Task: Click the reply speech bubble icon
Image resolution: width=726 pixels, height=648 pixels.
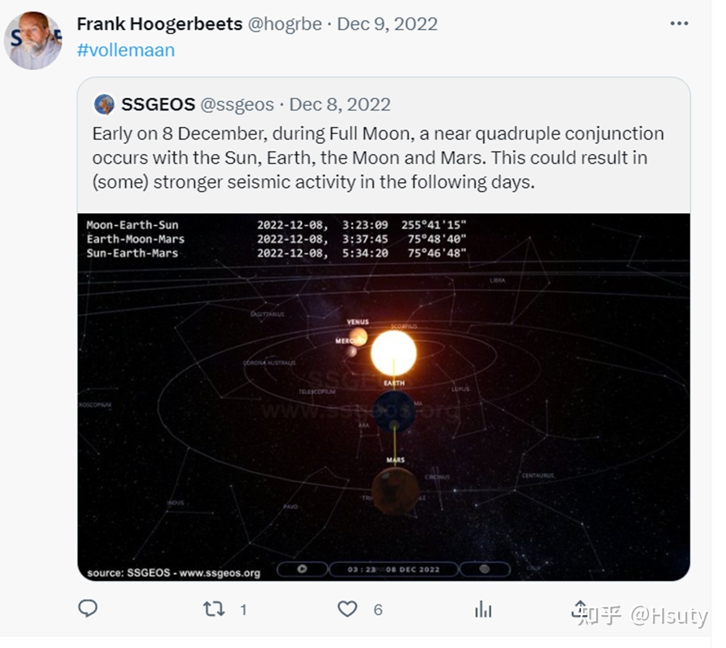Action: [88, 608]
